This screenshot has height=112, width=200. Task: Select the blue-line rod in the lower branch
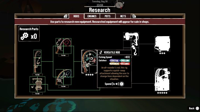pyautogui.click(x=64, y=77)
